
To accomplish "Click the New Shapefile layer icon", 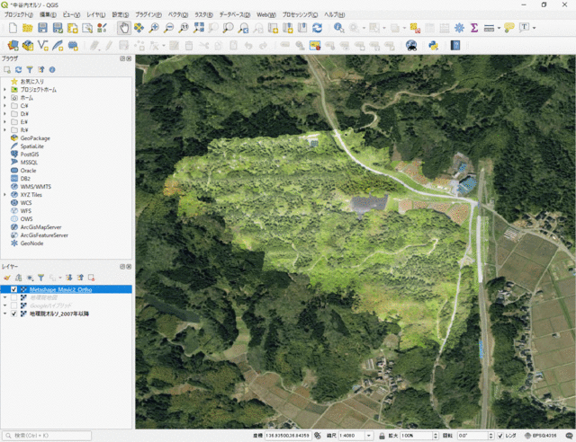I will (x=43, y=46).
